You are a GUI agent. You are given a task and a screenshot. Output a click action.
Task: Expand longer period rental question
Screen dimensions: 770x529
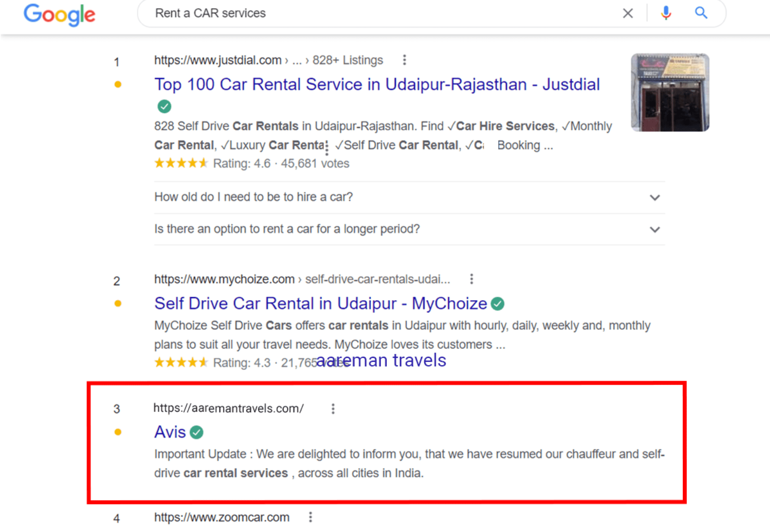point(654,229)
